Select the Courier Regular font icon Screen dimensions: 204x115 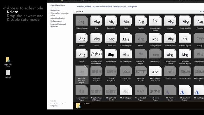(x=126, y=38)
